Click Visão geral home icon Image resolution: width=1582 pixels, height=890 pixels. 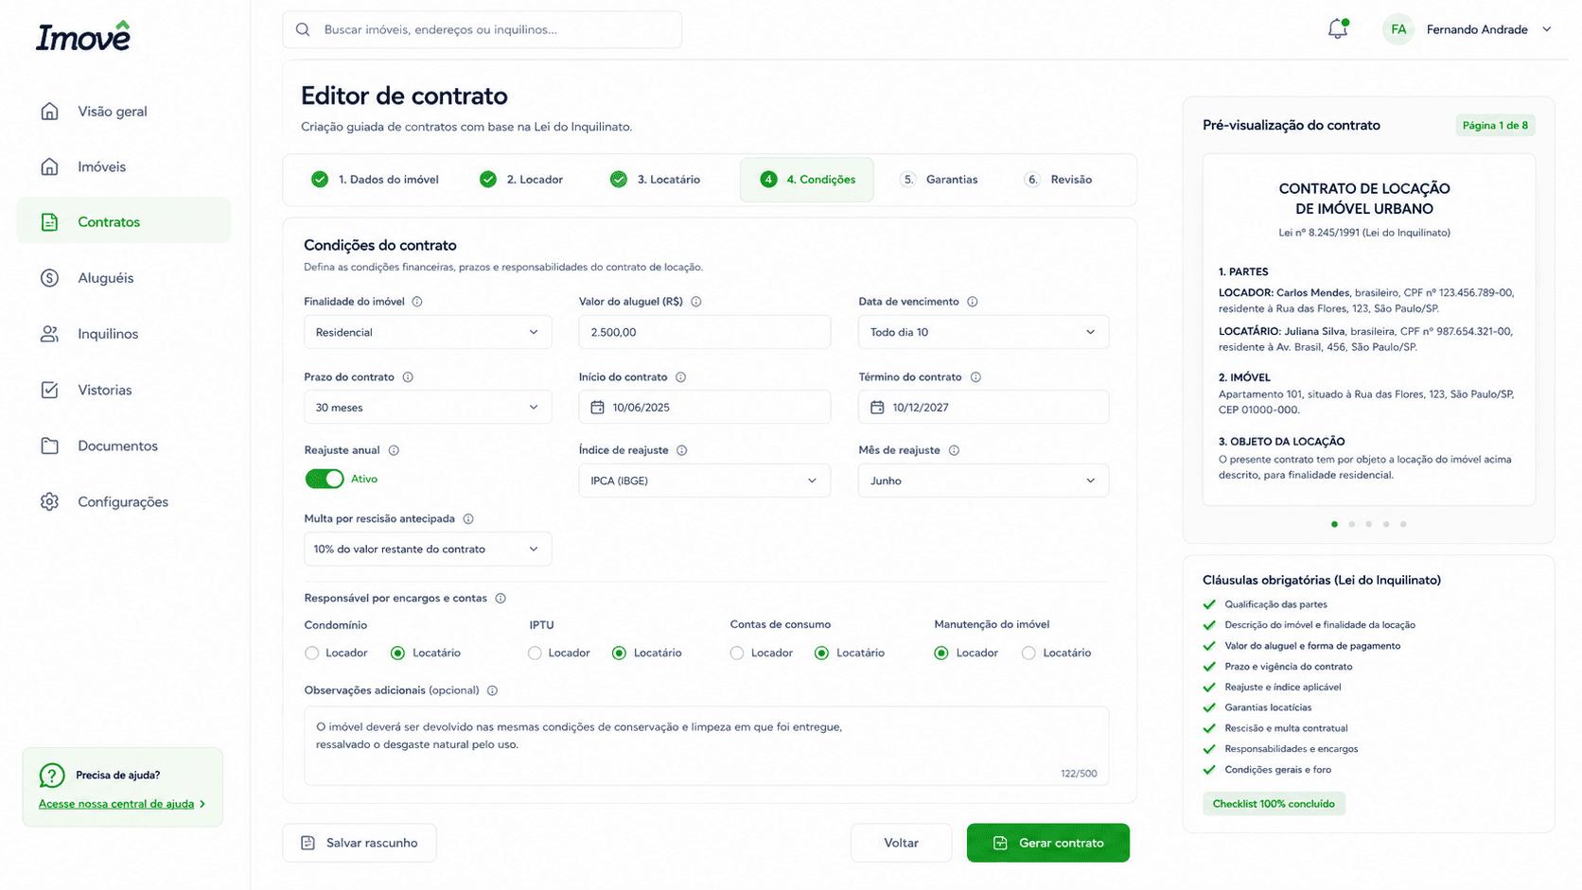pos(50,112)
